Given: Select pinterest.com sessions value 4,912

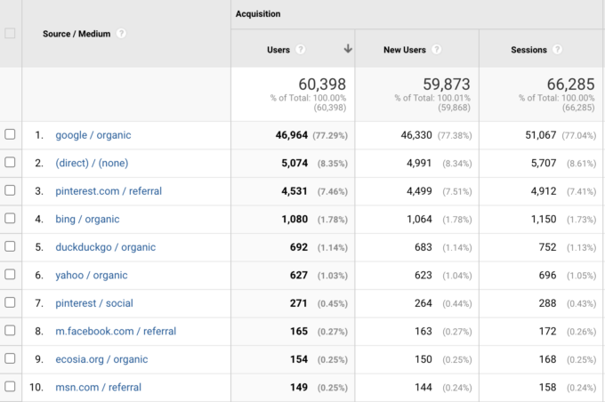Looking at the screenshot, I should (x=544, y=191).
